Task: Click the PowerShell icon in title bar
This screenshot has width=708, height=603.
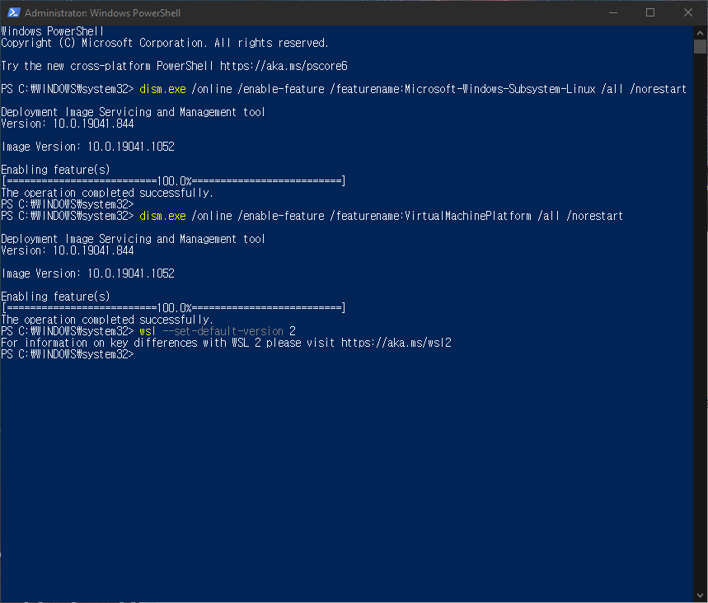Action: (13, 12)
